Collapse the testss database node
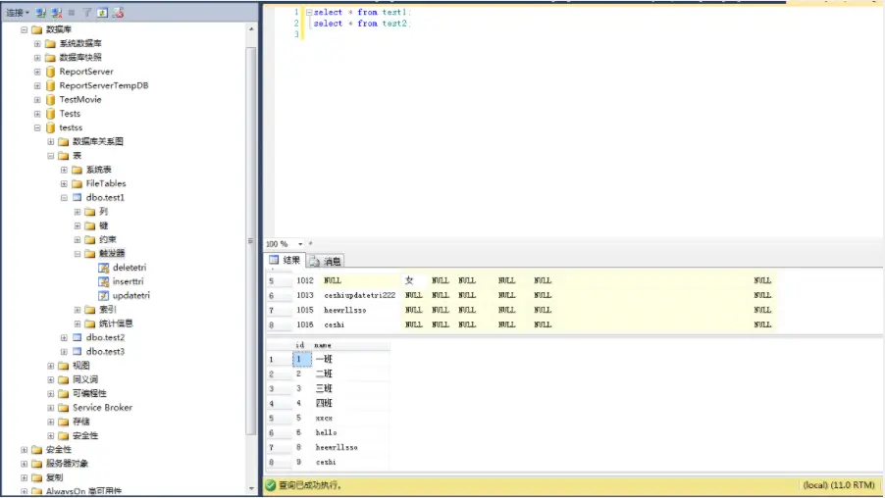Viewport: 885px width, 498px height. [x=37, y=127]
